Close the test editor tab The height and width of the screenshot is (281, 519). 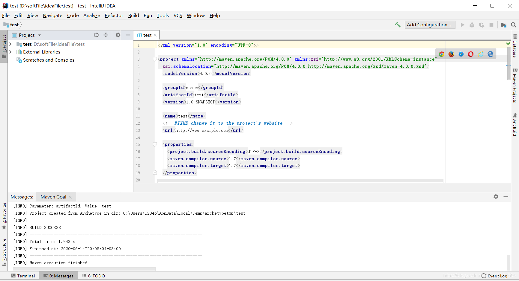[155, 35]
